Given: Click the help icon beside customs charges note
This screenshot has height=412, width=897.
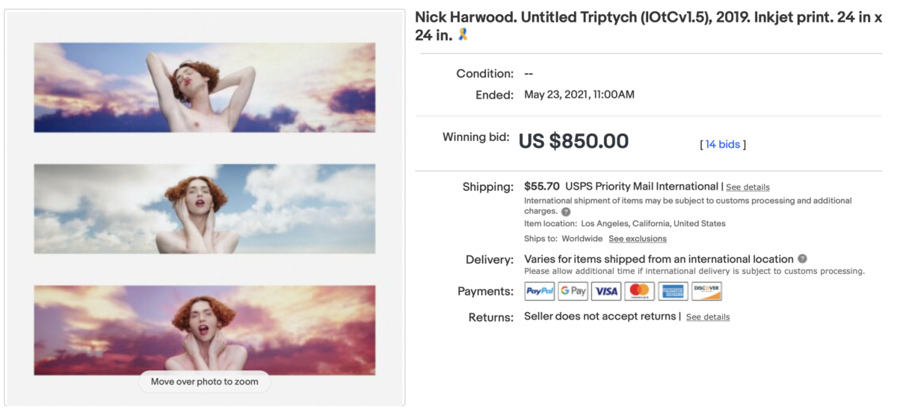Looking at the screenshot, I should [566, 212].
